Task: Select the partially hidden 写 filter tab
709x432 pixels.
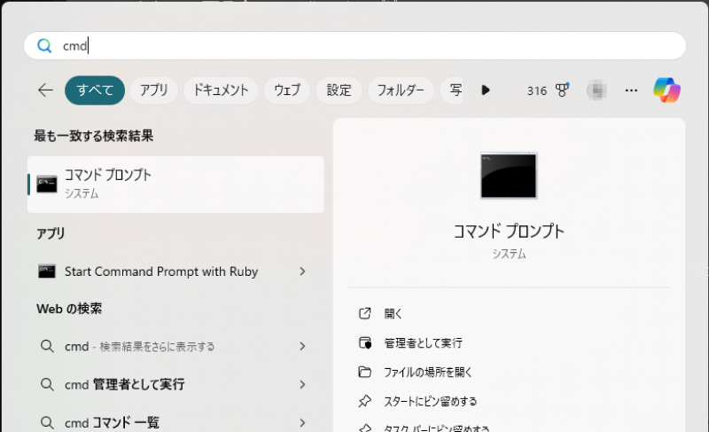Action: pyautogui.click(x=452, y=90)
